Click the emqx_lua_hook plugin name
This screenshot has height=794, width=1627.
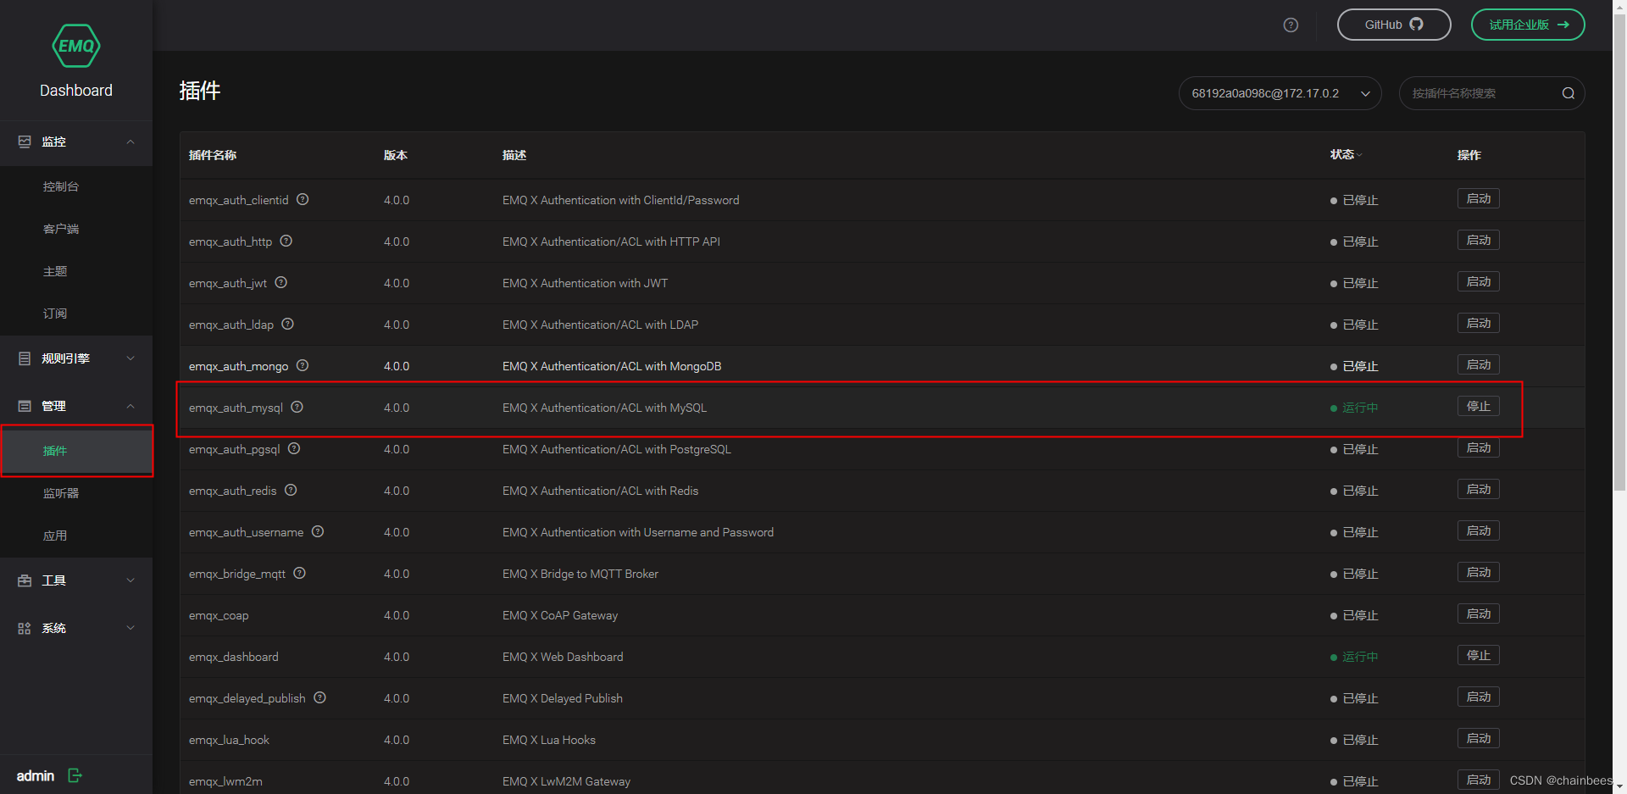pos(229,740)
